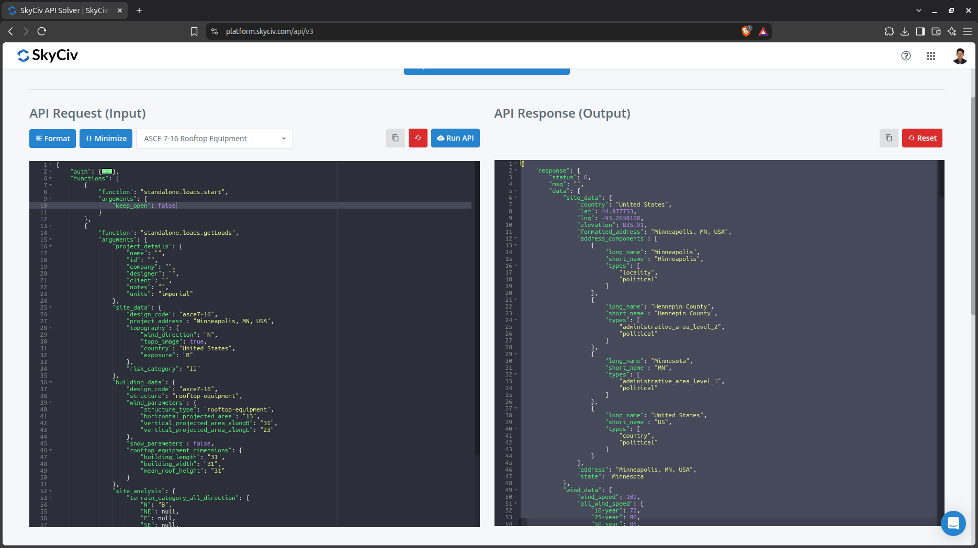This screenshot has width=978, height=548.
Task: Click the formatted_address output line
Action: point(655,232)
